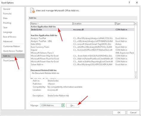The height and width of the screenshot is (116, 141).
Task: Click the ANALYS32.XLL location path
Action: click(x=93, y=38)
